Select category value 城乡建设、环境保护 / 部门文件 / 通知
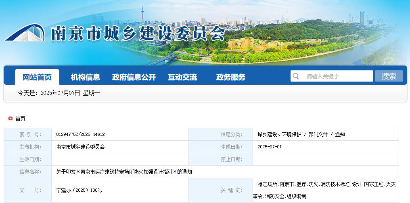This screenshot has height=203, width=410. pos(301,135)
